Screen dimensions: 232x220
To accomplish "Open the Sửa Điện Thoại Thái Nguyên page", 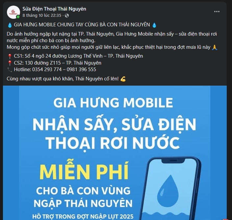I will (54, 9).
